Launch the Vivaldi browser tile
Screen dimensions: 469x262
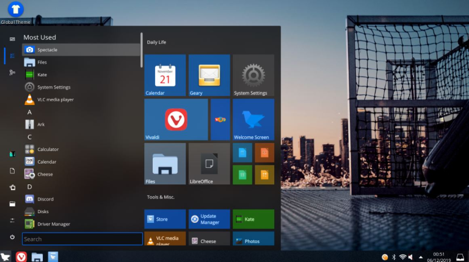tap(176, 120)
